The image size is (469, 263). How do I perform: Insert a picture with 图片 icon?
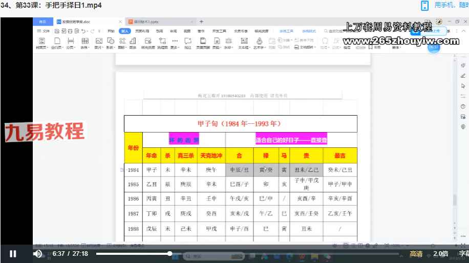click(99, 43)
